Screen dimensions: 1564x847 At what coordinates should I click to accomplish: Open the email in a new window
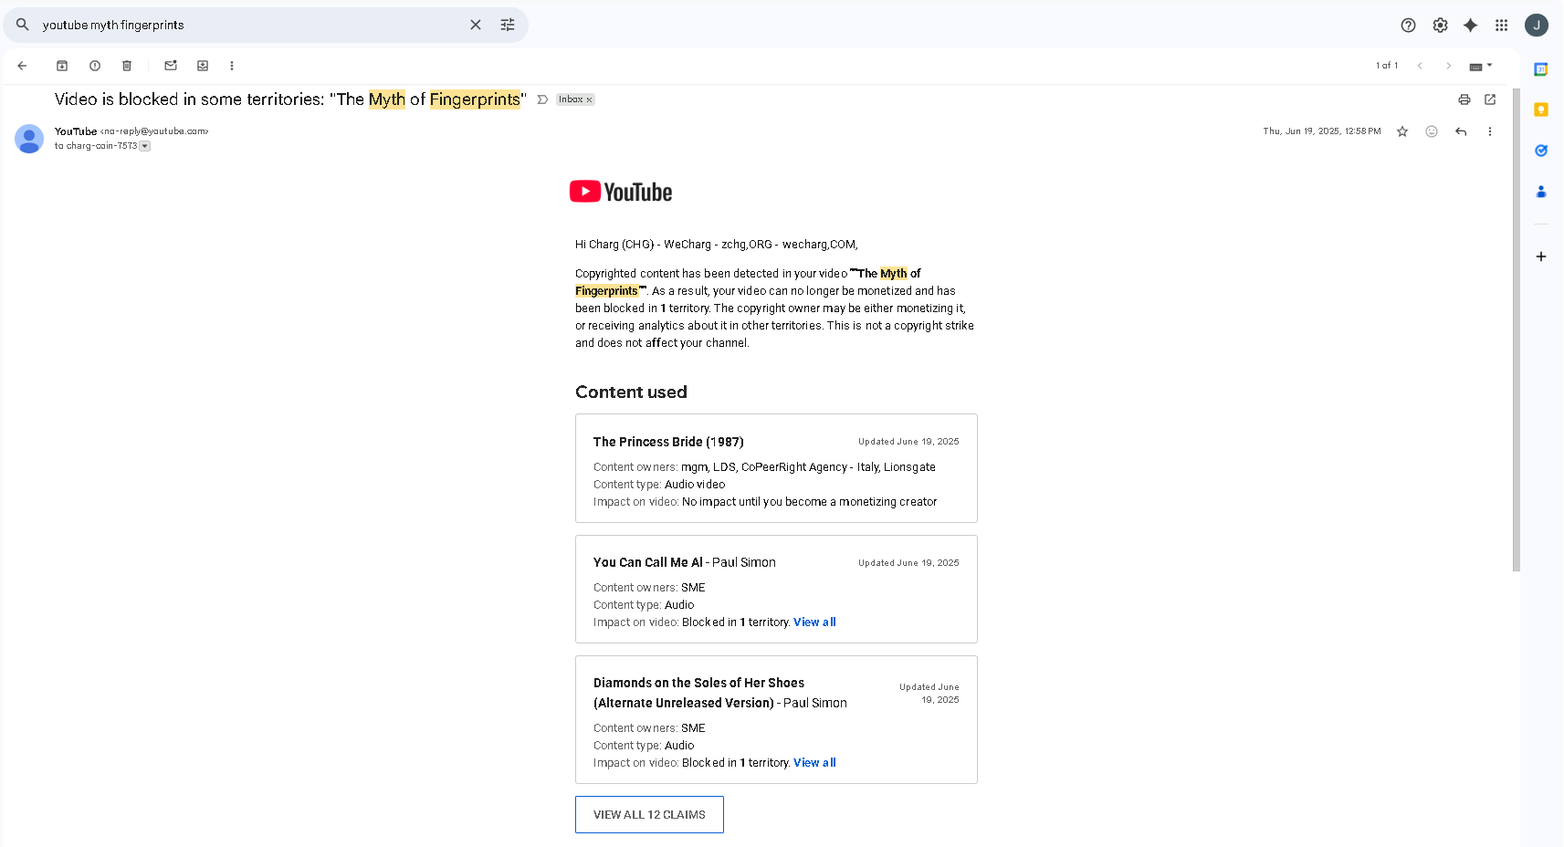coord(1490,99)
